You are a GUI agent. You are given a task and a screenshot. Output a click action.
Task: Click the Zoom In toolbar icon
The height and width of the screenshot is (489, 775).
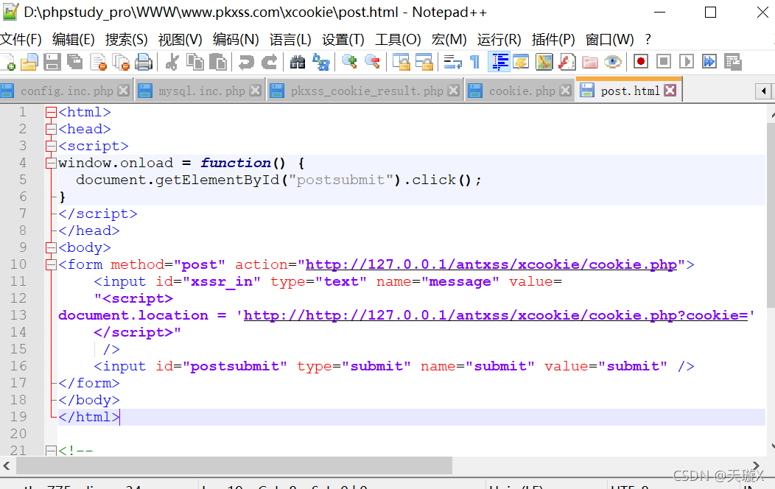click(x=349, y=63)
